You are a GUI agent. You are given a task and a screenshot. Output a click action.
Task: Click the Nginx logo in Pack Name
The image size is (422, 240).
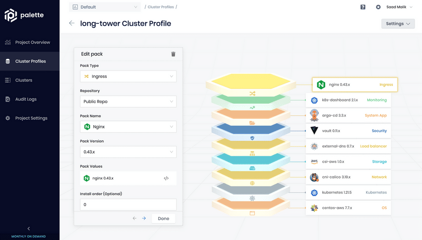[x=87, y=127]
